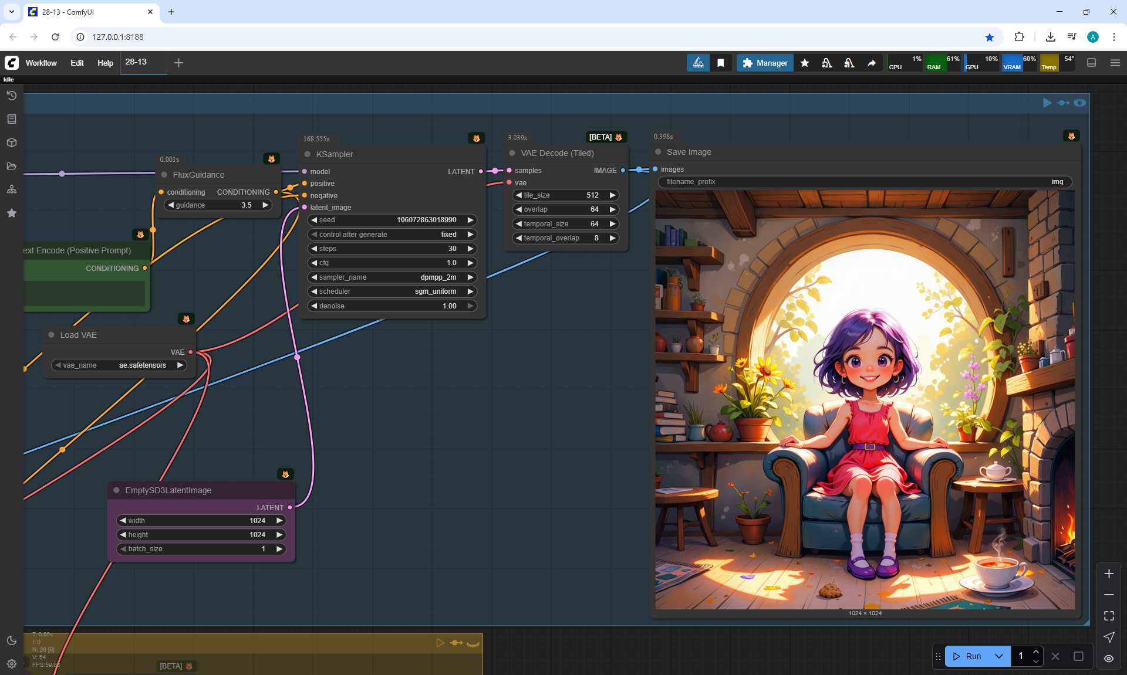Expand the Run button dropdown arrow
This screenshot has height=675, width=1127.
coord(999,656)
